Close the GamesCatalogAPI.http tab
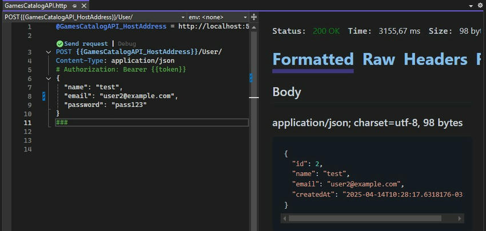 [x=84, y=6]
